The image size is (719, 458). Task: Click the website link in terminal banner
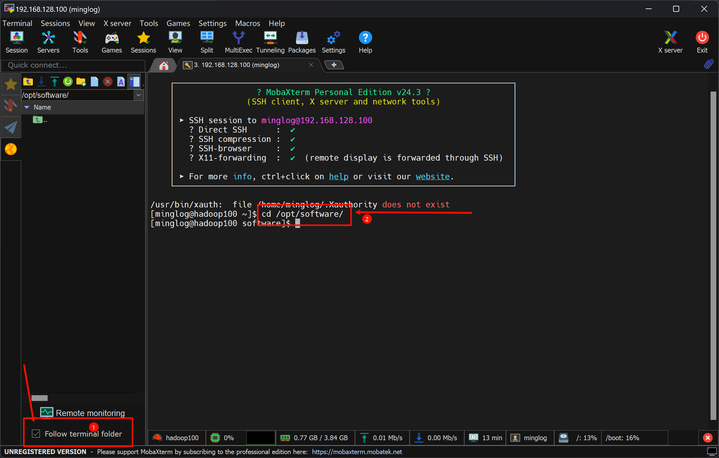pos(433,176)
